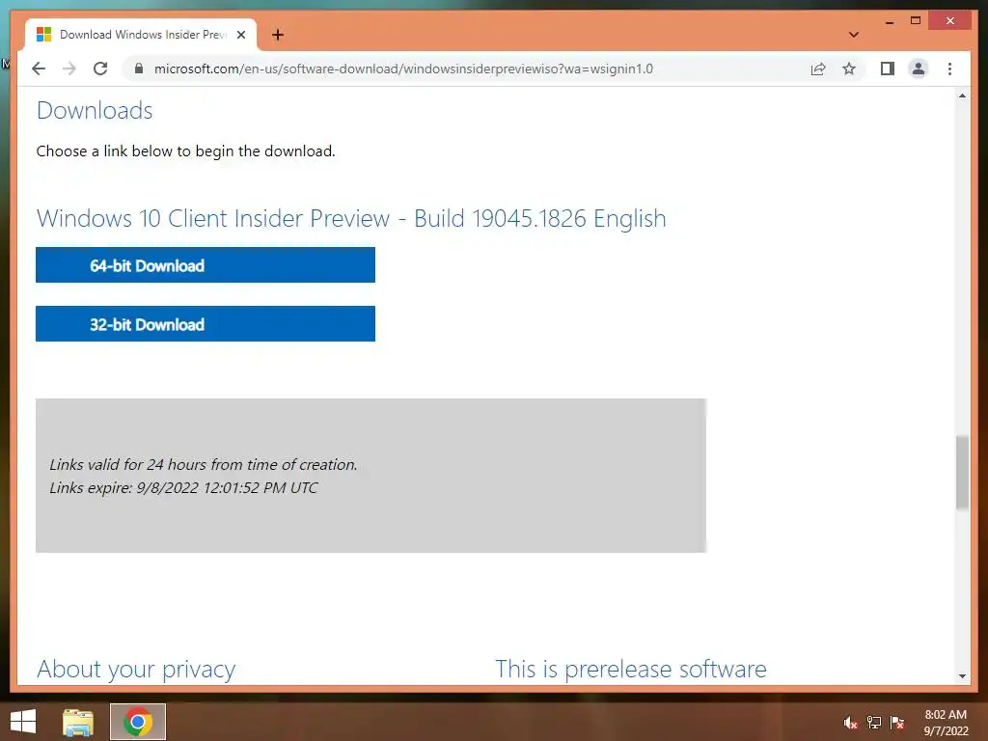Click the scrollbar up arrow
Image resolution: width=988 pixels, height=741 pixels.
(962, 96)
